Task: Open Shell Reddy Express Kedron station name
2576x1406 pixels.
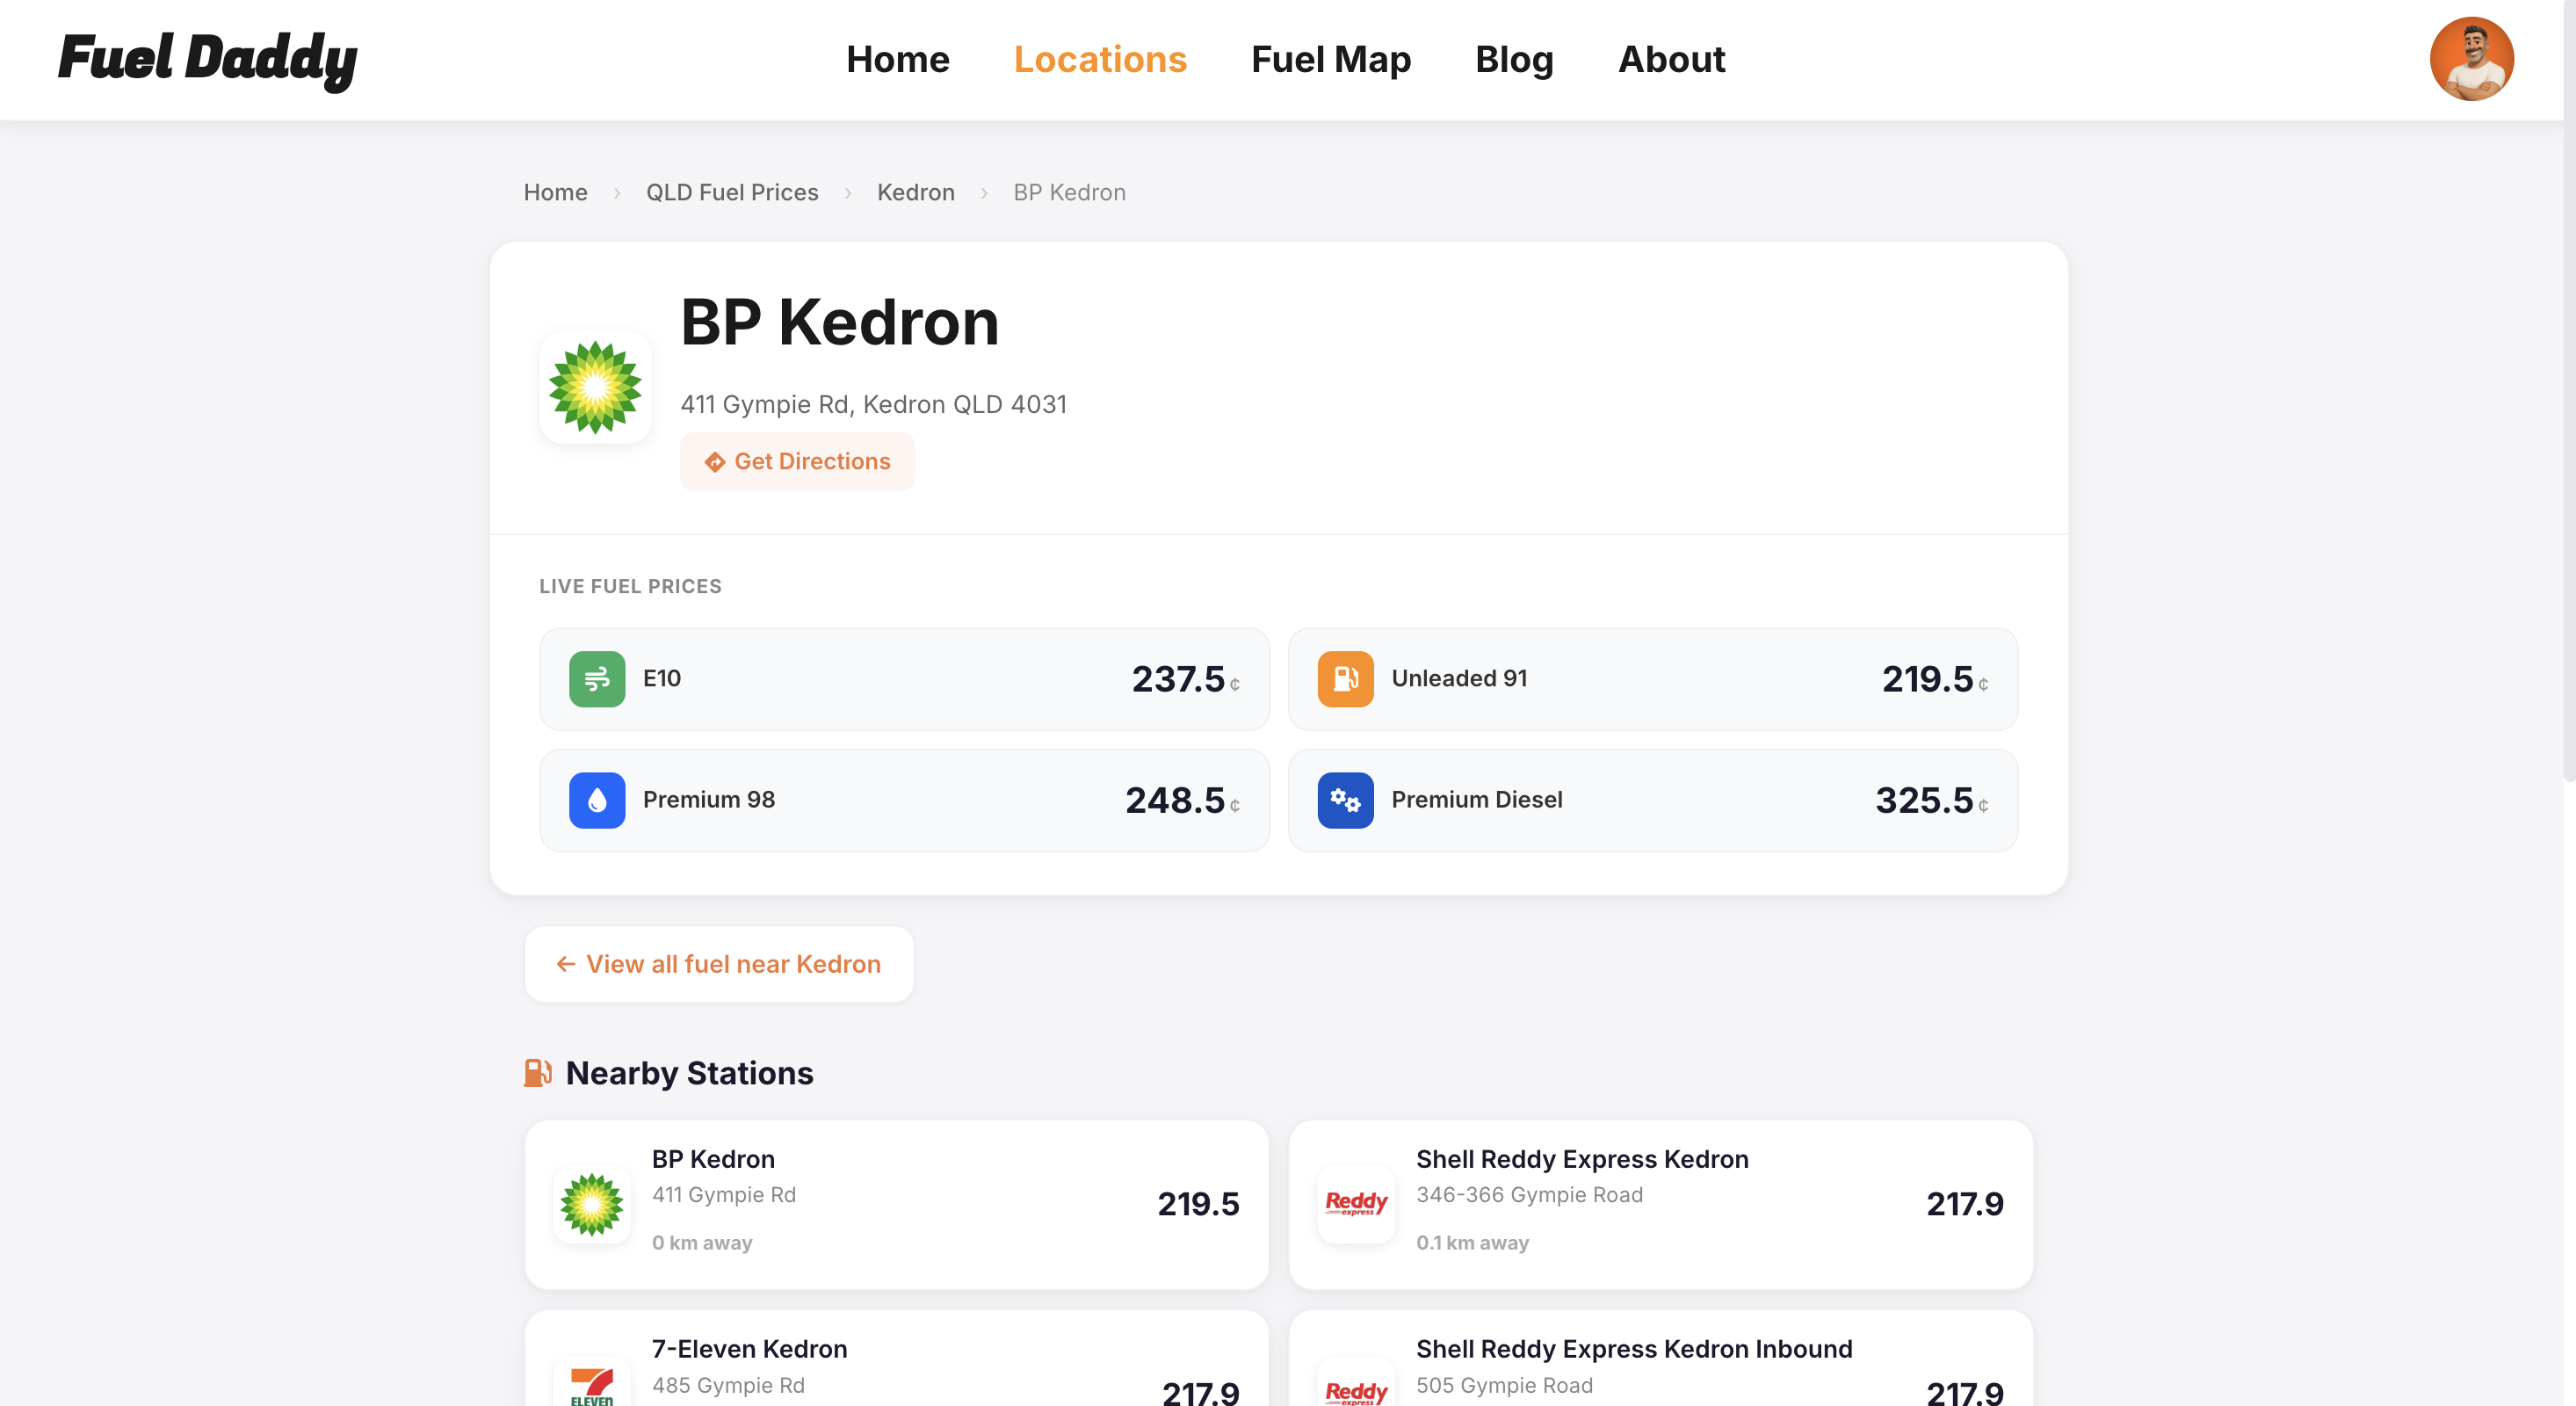Action: coord(1582,1159)
